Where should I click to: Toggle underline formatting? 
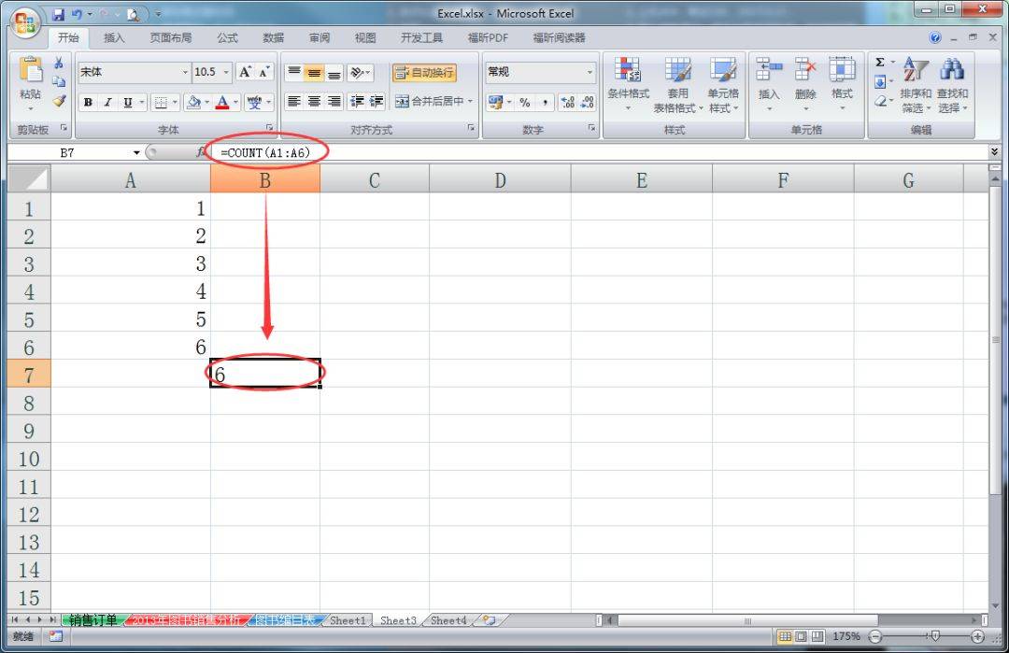127,102
